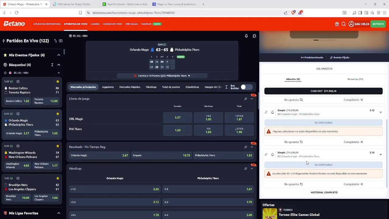
Task: Click the star next to EE. UU. - NBA league
Action: [x=5, y=73]
